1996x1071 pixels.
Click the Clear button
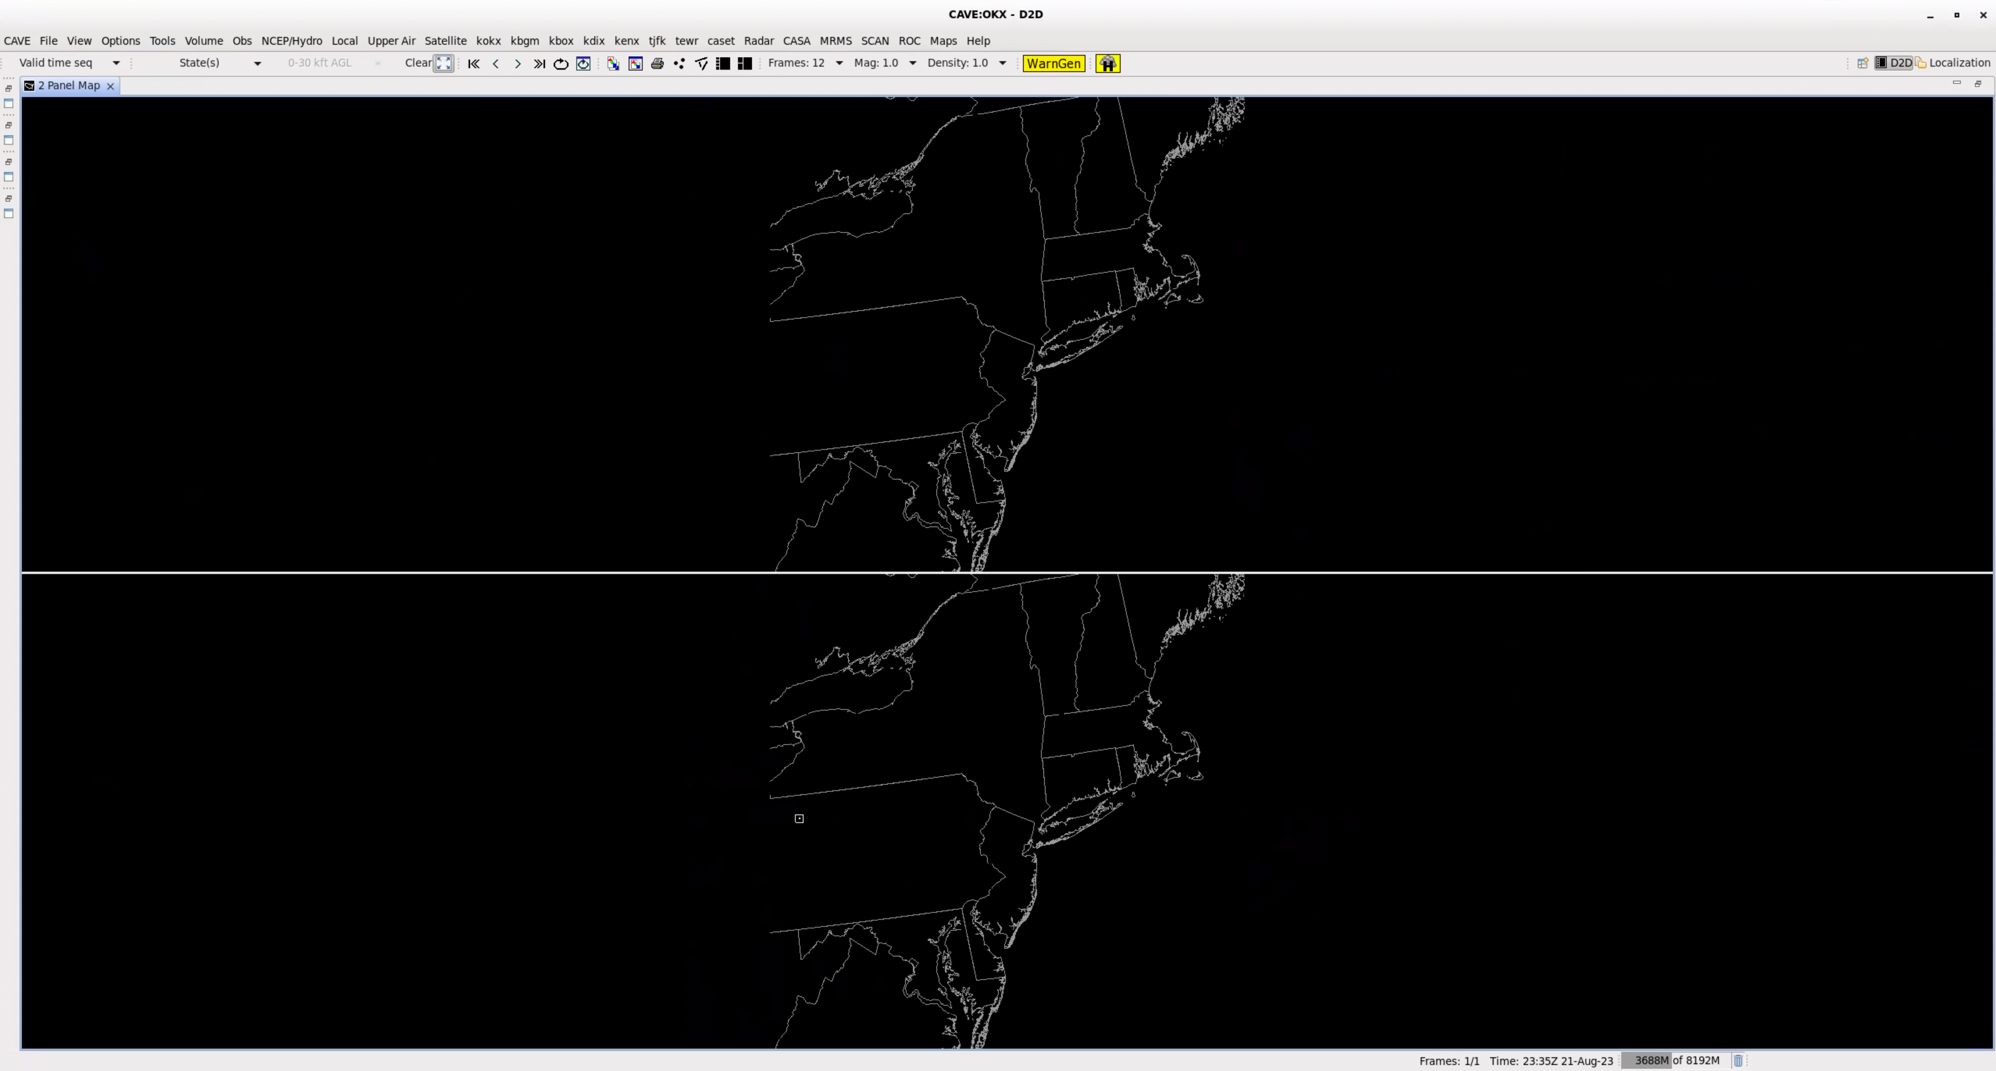[x=419, y=63]
